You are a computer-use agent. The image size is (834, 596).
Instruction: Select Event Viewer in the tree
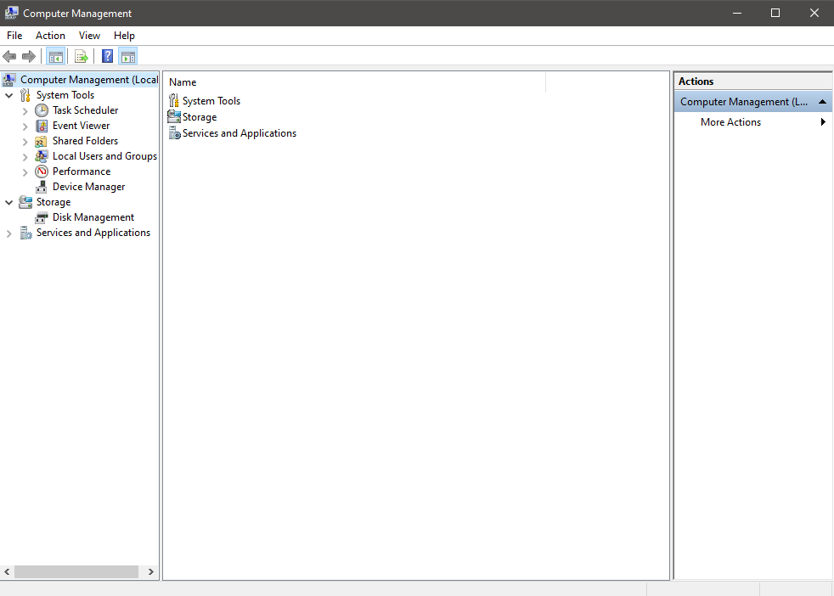point(81,126)
